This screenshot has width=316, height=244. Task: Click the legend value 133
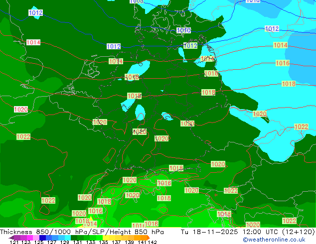click(x=91, y=242)
